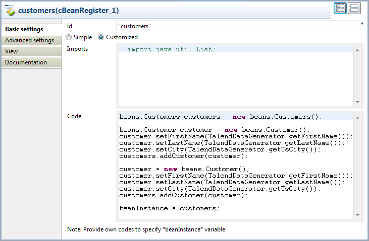Screen dimensions: 369x241
Task: Click the Imports scrollbar down arrow
Action: point(357,102)
